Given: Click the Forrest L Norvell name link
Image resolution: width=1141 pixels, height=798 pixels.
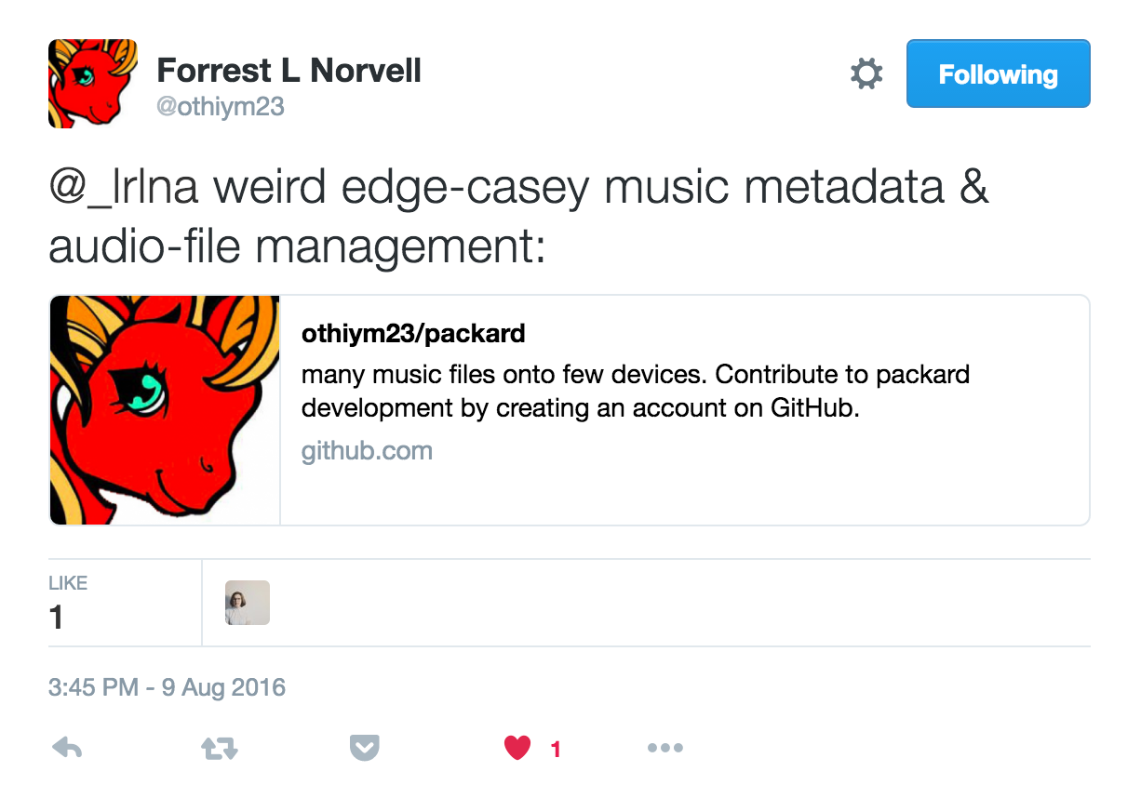Looking at the screenshot, I should (x=289, y=70).
